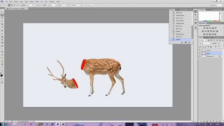Select the Eyedropper tool
The height and width of the screenshot is (126, 224).
coord(2,27)
